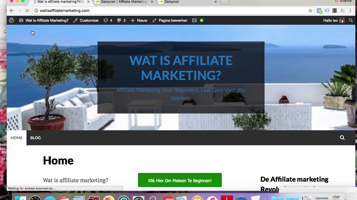Image resolution: width=357 pixels, height=200 pixels.
Task: Click the admin bar search magnifier
Action: 351,20
